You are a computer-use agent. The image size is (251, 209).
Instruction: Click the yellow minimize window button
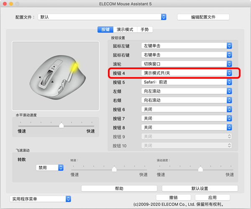11,4
